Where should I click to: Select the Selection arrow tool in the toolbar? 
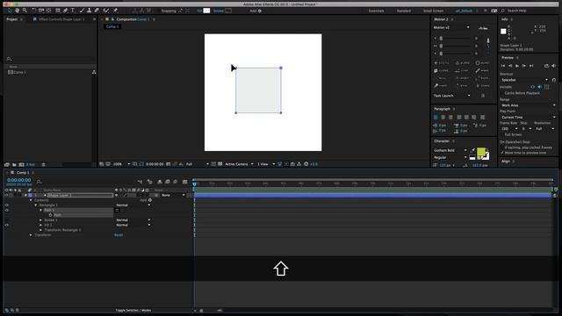click(x=10, y=11)
